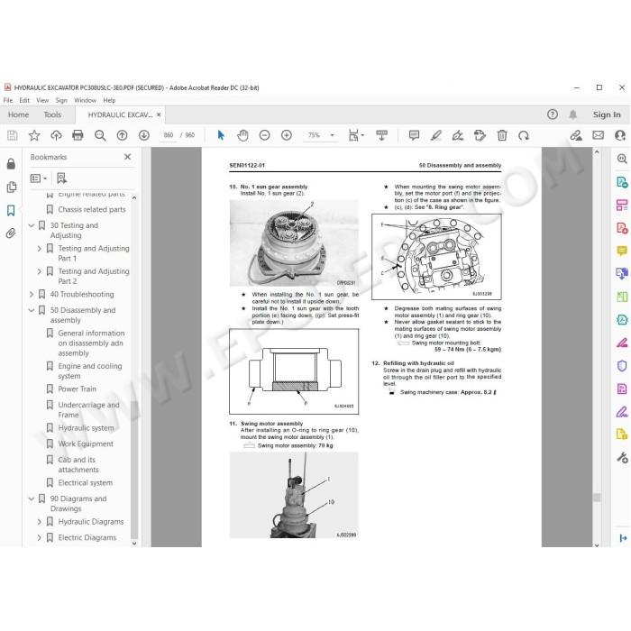Click the page number input field
This screenshot has width=631, height=631.
coord(169,135)
